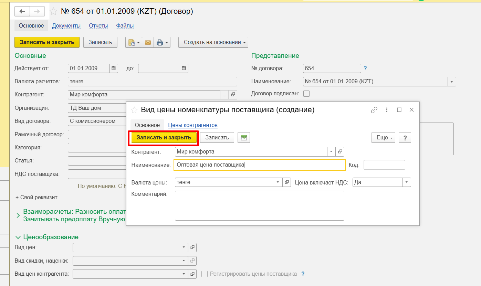The width and height of the screenshot is (481, 286).
Task: Toggle the 'Договор подписан' checkbox
Action: point(306,93)
